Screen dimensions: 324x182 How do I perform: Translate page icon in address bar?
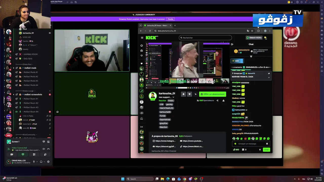[248, 31]
